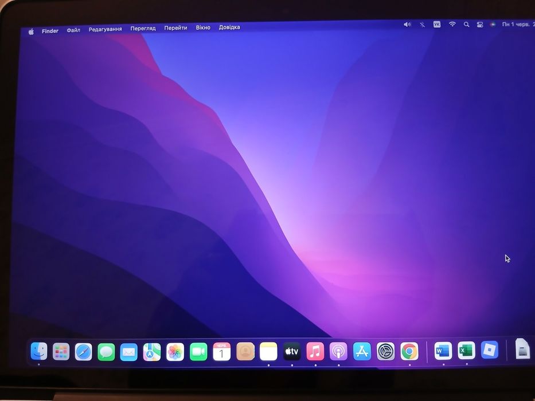This screenshot has width=535, height=401.
Task: Open Microsoft Word from the Dock
Action: [443, 351]
